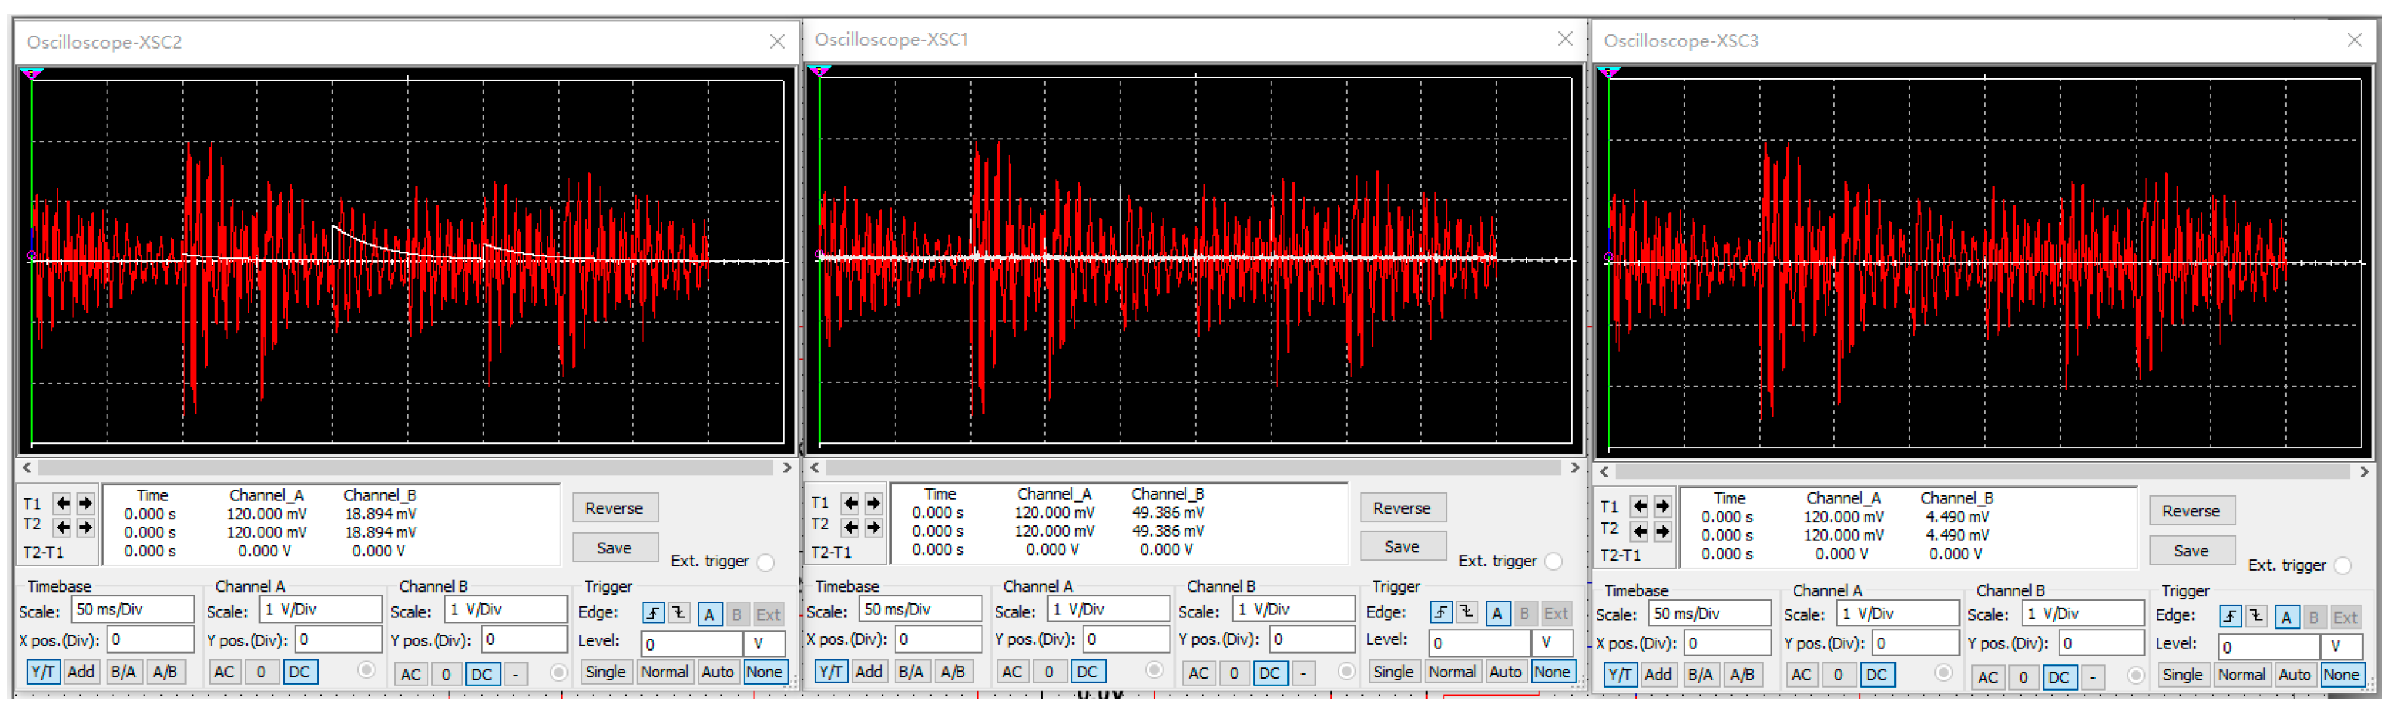2394x713 pixels.
Task: Click Reverse button in Oscilloscope-XSC1
Action: [x=1401, y=508]
